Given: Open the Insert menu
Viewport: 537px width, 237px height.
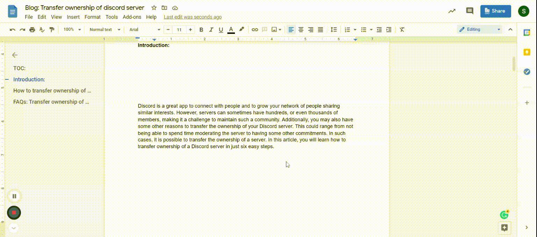Looking at the screenshot, I should coord(73,17).
